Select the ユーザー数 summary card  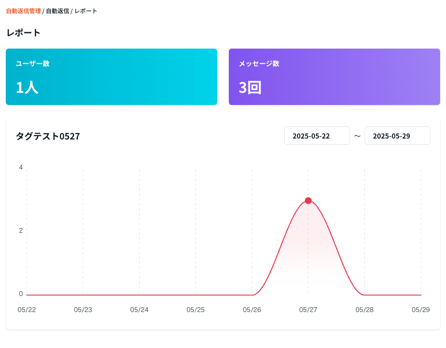point(111,77)
